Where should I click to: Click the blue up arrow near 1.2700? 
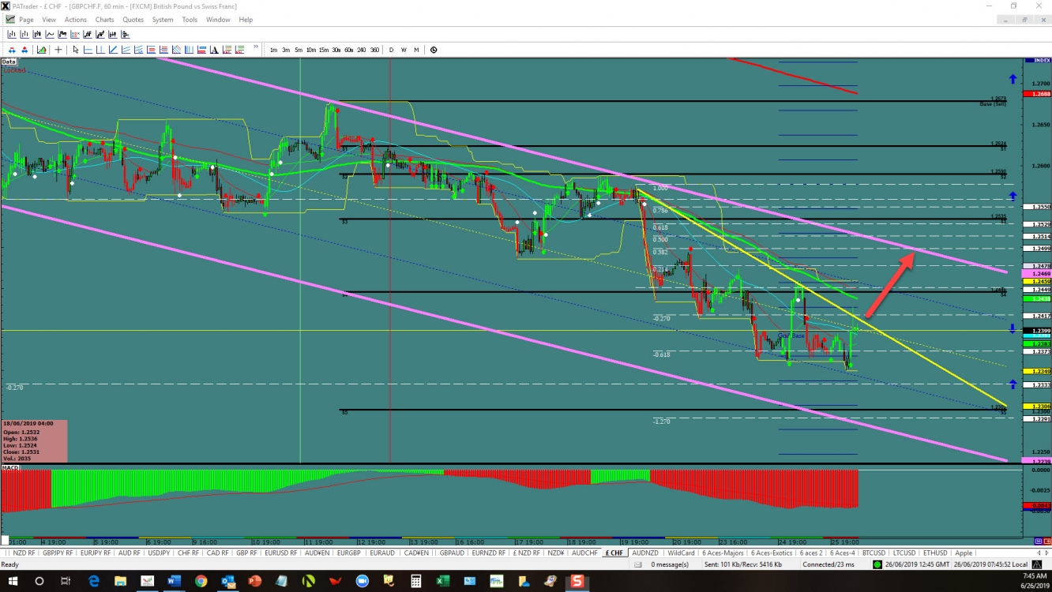pos(1013,79)
